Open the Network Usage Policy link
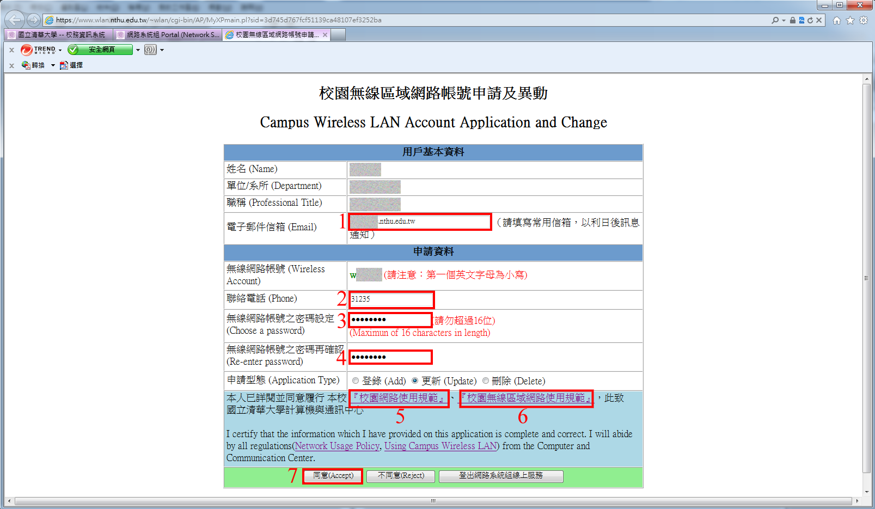 click(337, 446)
